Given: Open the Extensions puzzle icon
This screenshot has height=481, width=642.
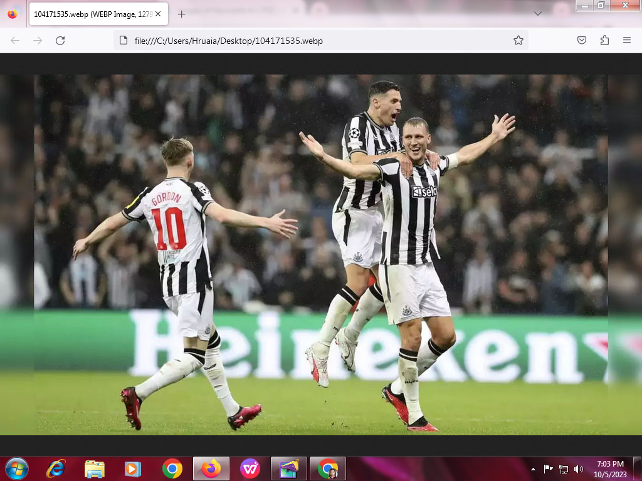Looking at the screenshot, I should click(604, 41).
